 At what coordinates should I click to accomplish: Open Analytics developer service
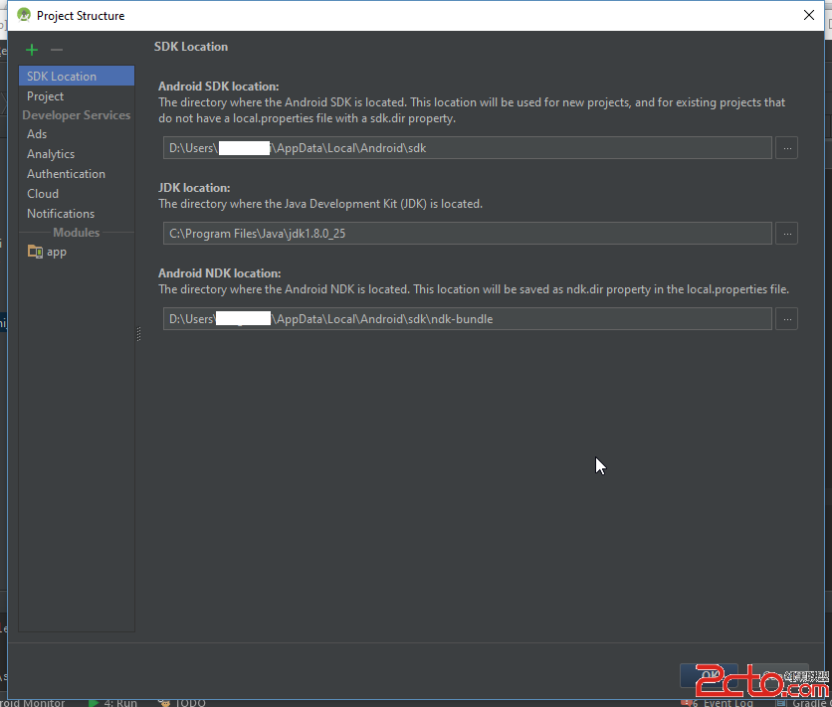[x=77, y=154]
